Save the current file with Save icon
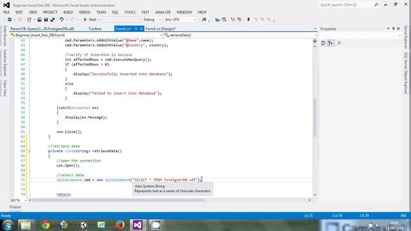Viewport: 411px width, 231px height. pyautogui.click(x=46, y=20)
